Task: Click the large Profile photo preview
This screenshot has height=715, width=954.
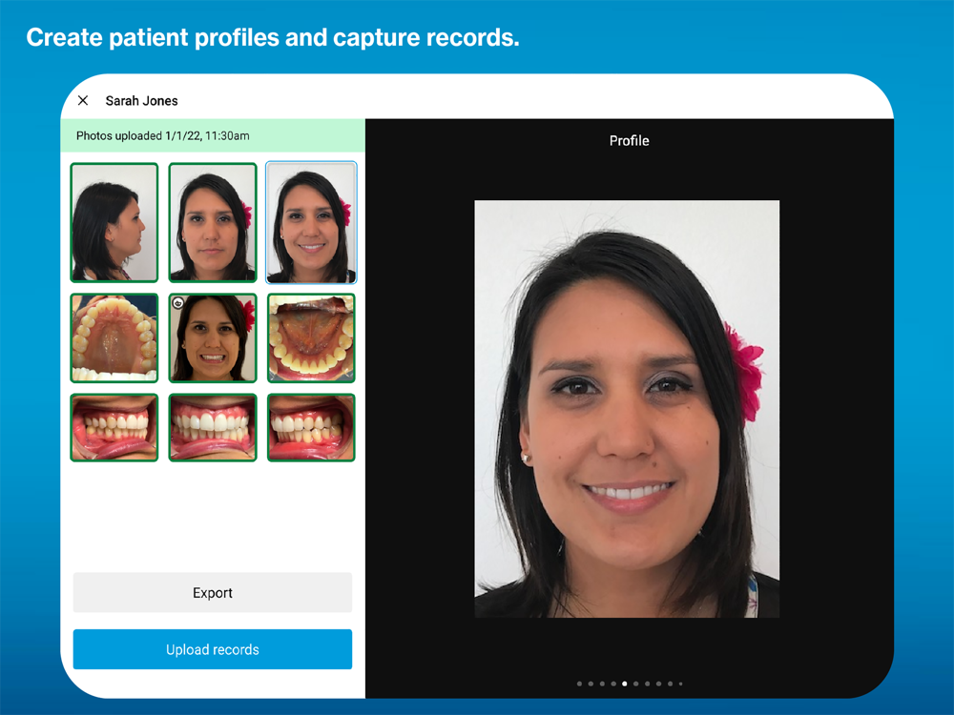Action: pos(627,409)
